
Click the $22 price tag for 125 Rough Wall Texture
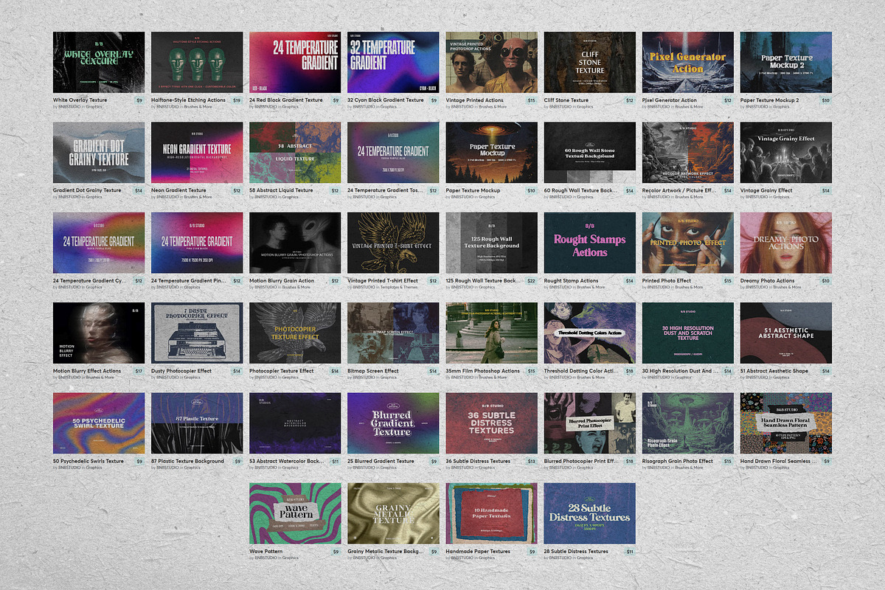coord(531,281)
